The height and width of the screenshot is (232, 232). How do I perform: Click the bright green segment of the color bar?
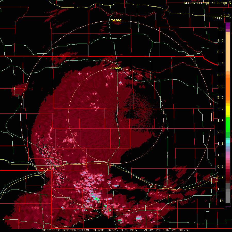coord(228,124)
